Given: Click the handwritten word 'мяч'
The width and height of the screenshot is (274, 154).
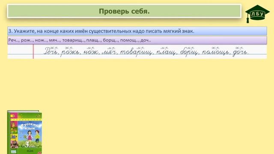Looking at the screenshot, I should (x=110, y=52).
